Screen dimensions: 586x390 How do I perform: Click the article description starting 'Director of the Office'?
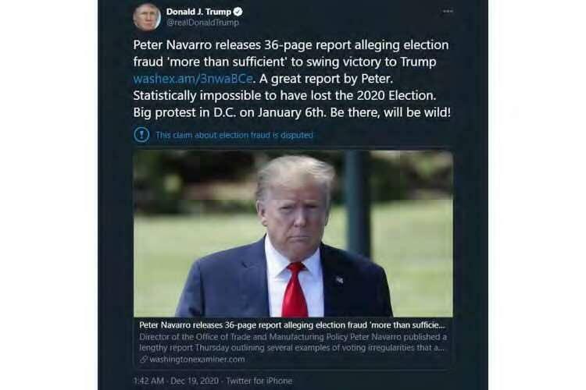(293, 342)
